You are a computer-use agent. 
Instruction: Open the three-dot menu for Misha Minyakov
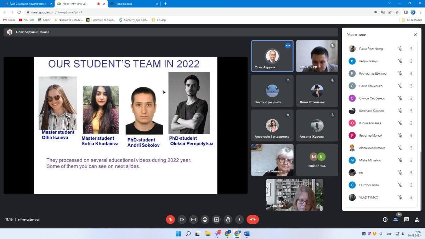(411, 160)
